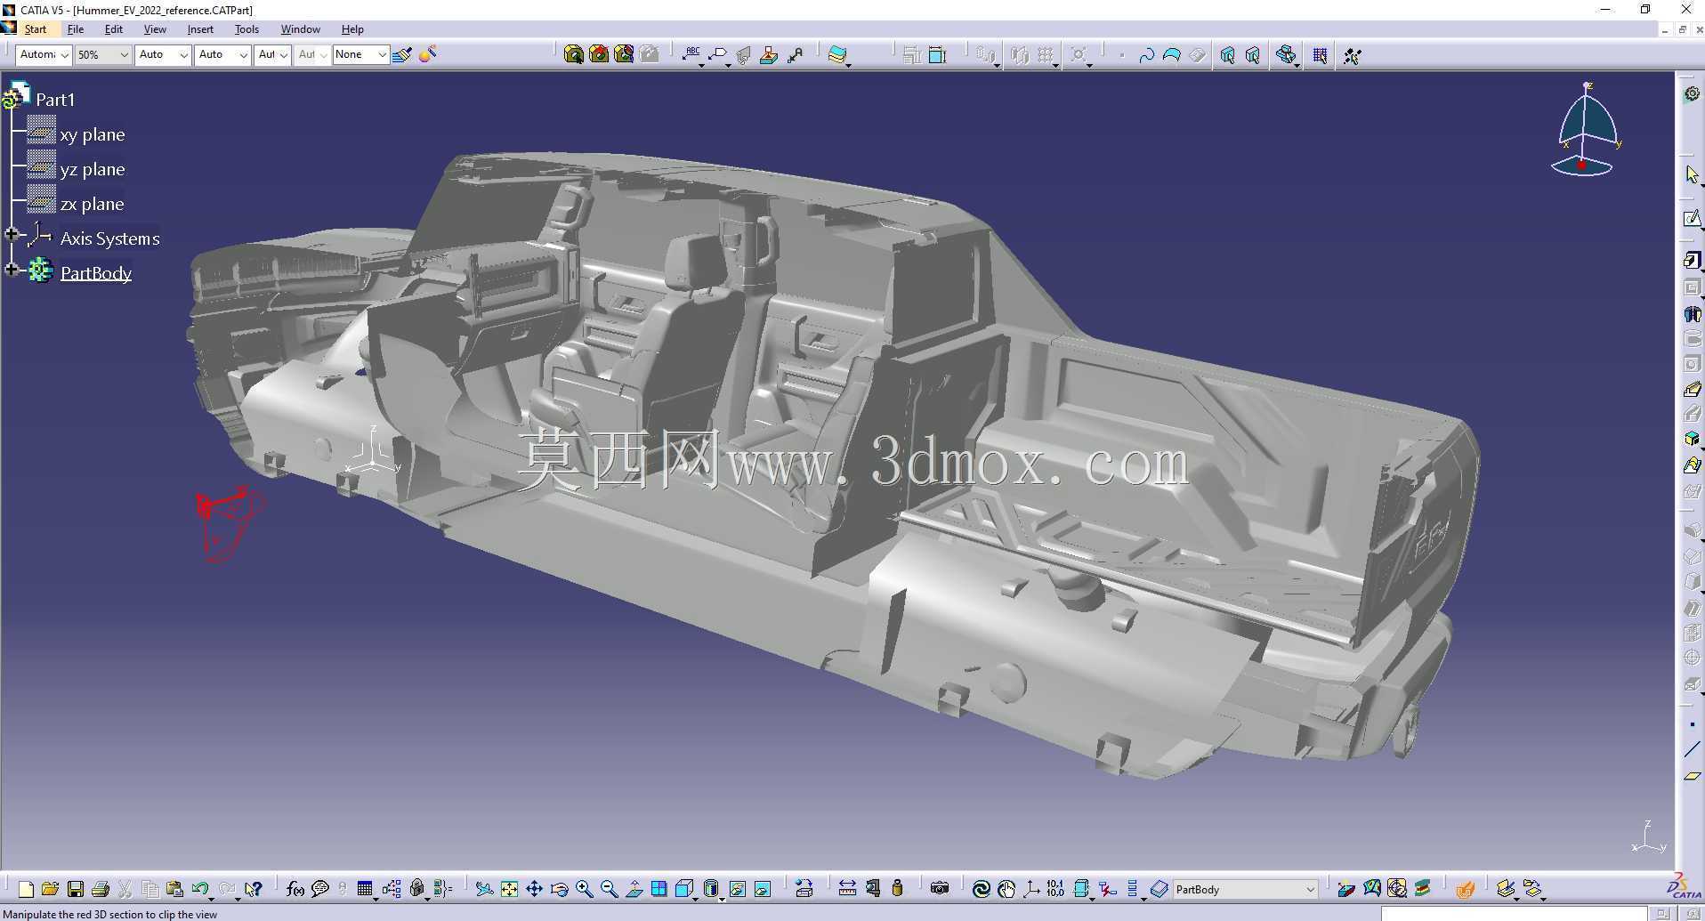Print using the printer icon

[101, 889]
